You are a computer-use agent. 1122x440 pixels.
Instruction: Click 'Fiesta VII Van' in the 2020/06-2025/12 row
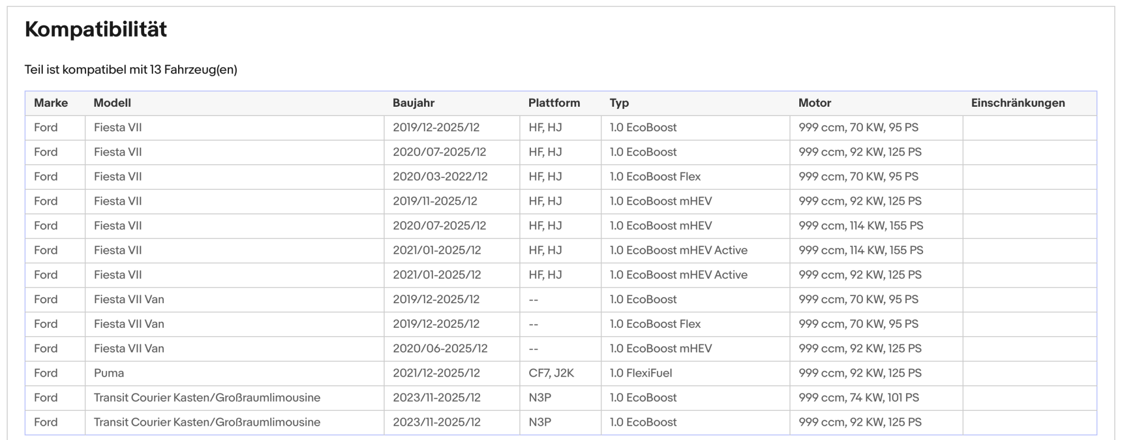[x=129, y=349]
